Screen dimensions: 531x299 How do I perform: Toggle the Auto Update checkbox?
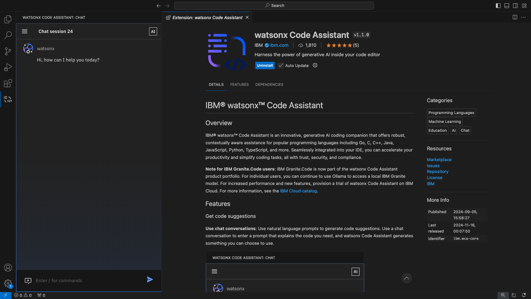[281, 66]
